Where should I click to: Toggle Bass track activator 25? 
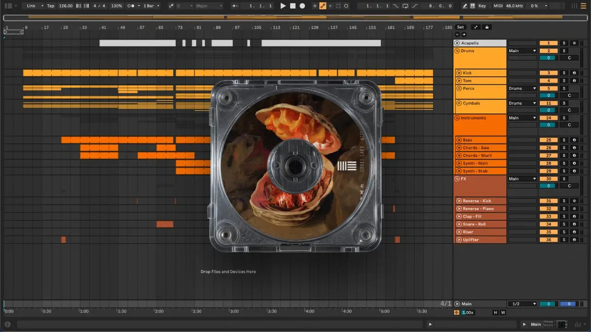click(549, 140)
